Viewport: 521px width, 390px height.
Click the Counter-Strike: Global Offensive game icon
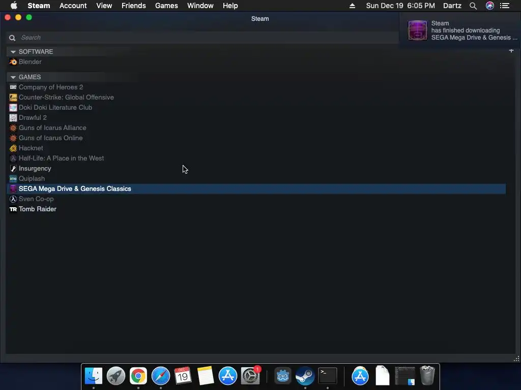(x=13, y=97)
